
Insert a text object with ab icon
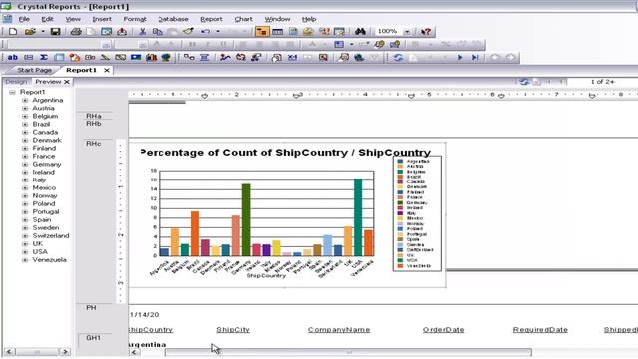(x=13, y=58)
